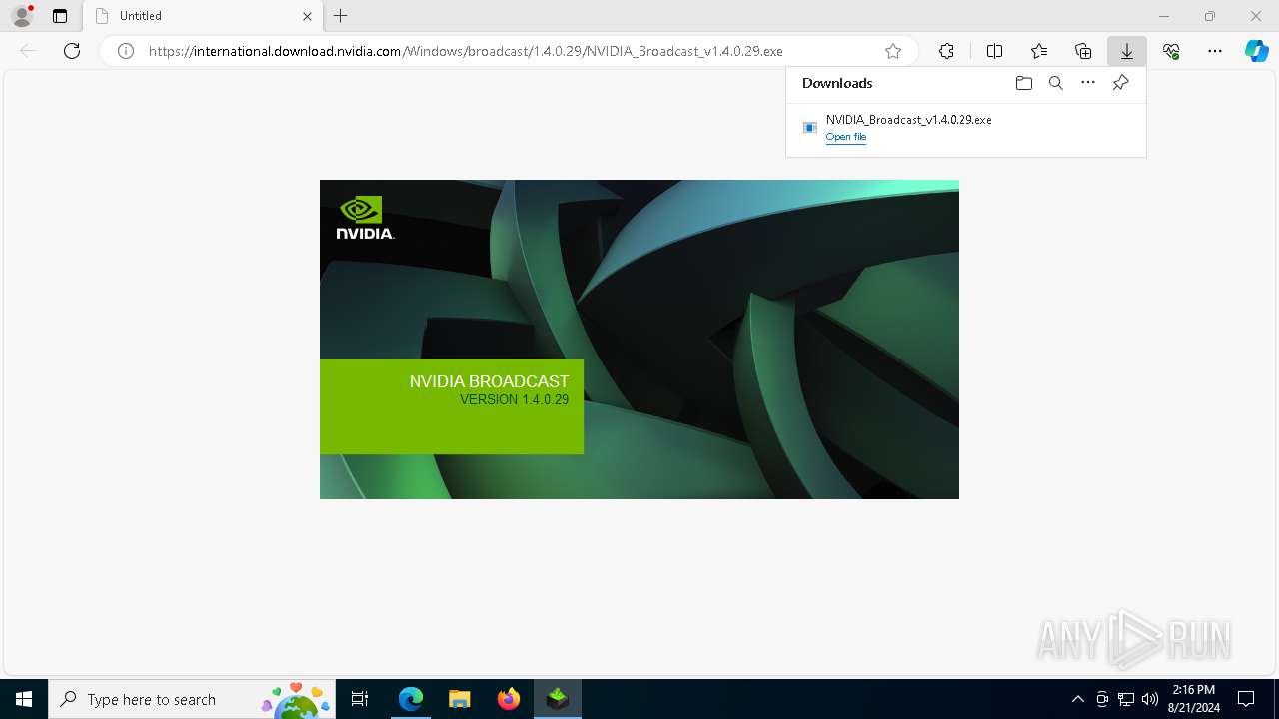The height and width of the screenshot is (719, 1279).
Task: Launch Firefox from the taskbar
Action: pos(509,699)
